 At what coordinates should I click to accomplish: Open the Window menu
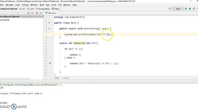pos(67,5)
